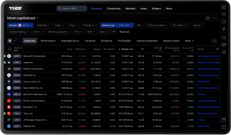Click the Tesla logo icon in TSLA row
Image resolution: width=231 pixels, height=135 pixels.
click(9, 113)
